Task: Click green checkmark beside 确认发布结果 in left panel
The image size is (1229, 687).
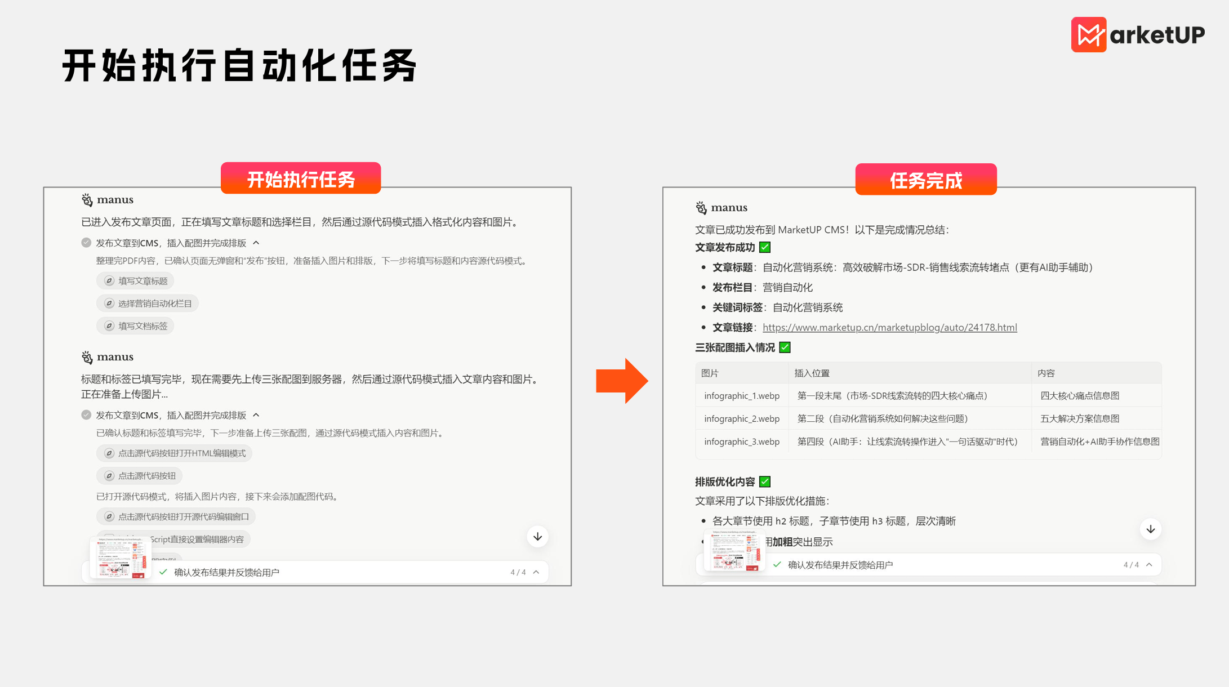Action: (163, 572)
